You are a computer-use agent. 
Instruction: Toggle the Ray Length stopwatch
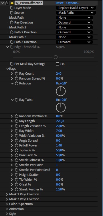[17, 121]
